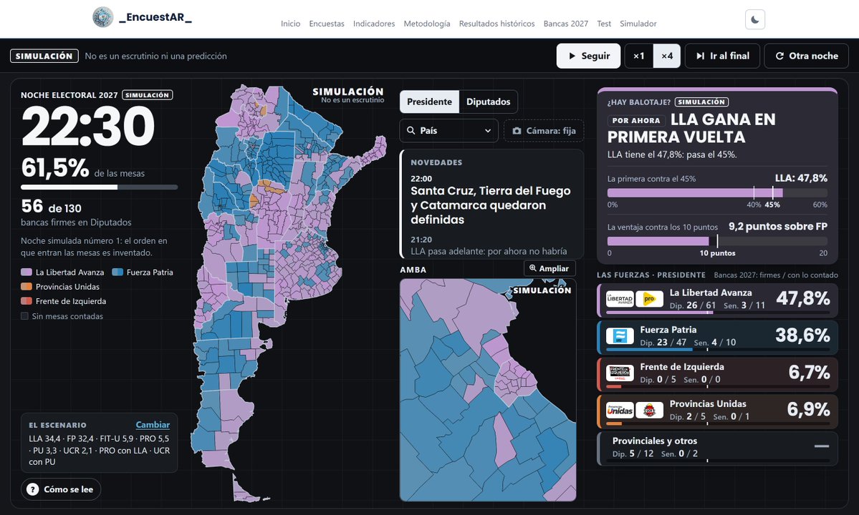Viewport: 859px width, 515px height.
Task: Click the Fuerza Patria party logo
Action: coord(620,335)
